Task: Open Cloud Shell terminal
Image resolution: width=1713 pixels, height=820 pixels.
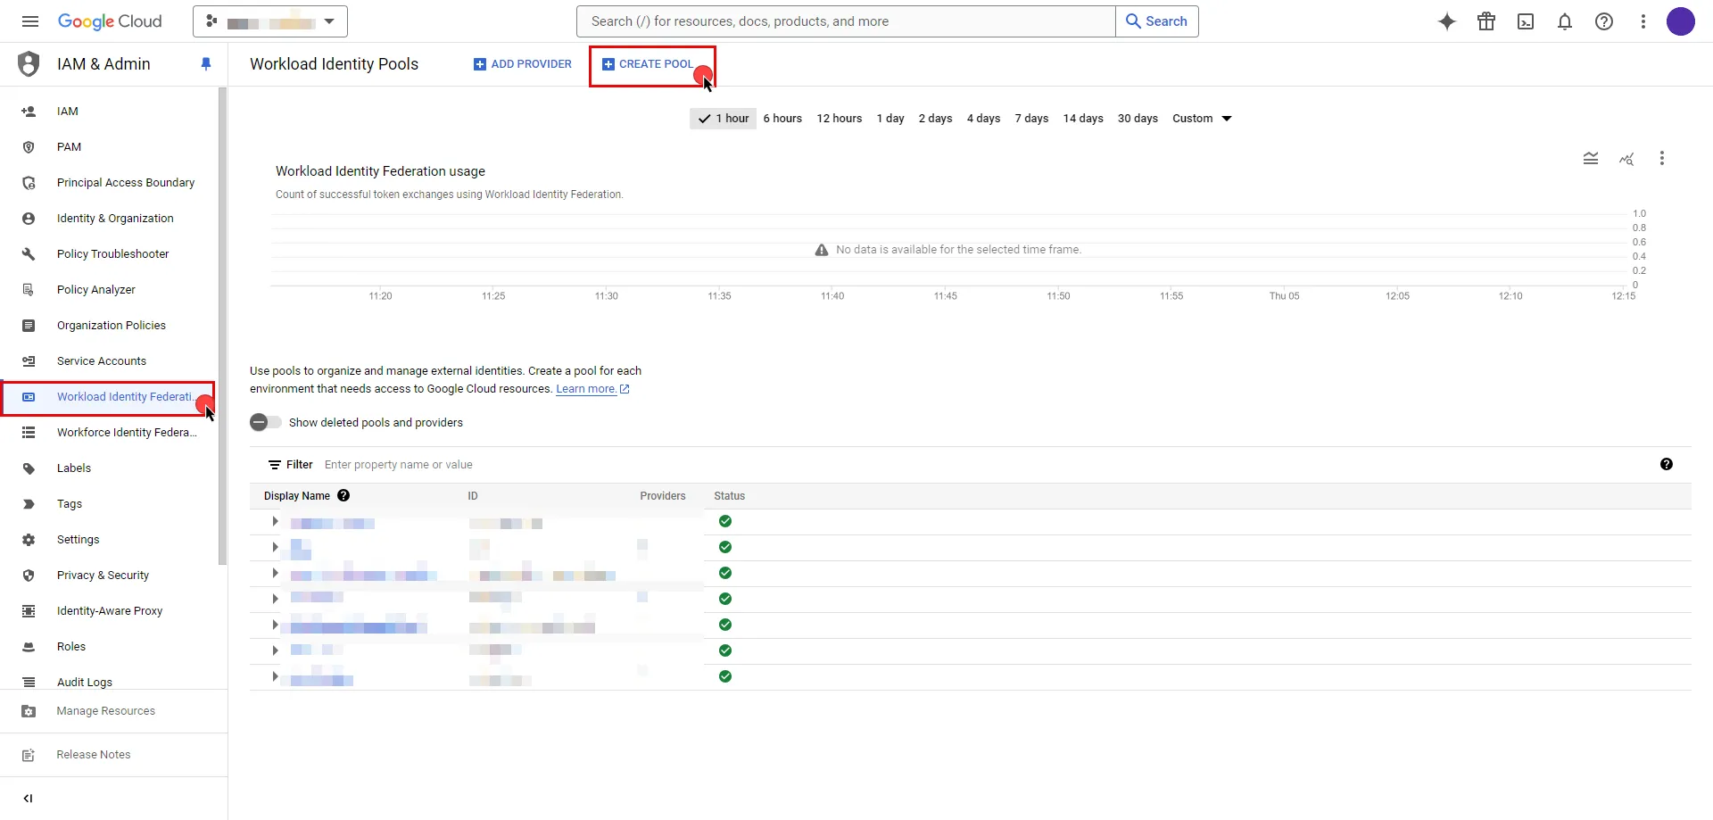Action: click(1526, 21)
